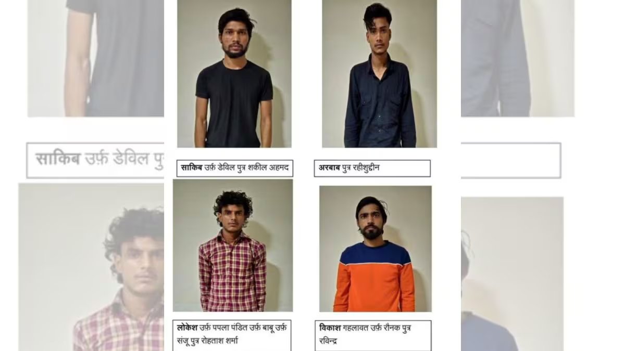Image resolution: width=625 pixels, height=351 pixels.
Task: Open photo of man in red checkered shirt
Action: [233, 245]
